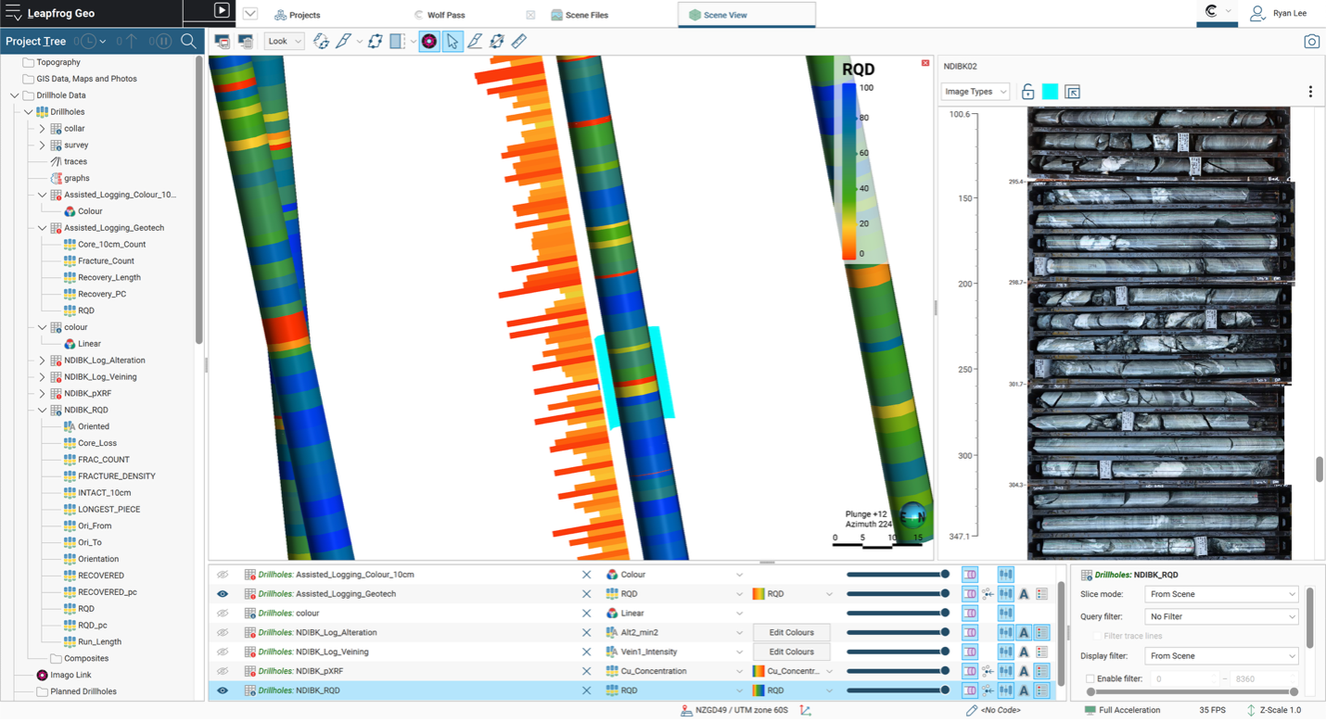Click the clear scene trash icon
1326x722 pixels.
click(x=246, y=42)
